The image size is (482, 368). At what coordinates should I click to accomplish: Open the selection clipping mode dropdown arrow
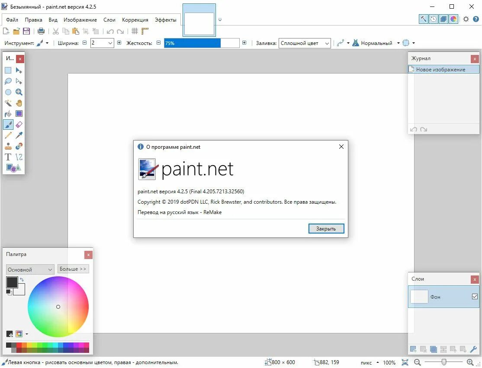click(x=414, y=43)
